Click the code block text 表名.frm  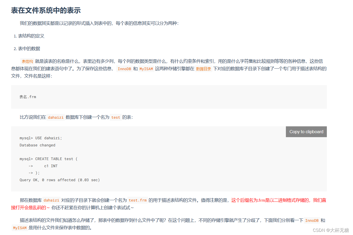[28, 97]
